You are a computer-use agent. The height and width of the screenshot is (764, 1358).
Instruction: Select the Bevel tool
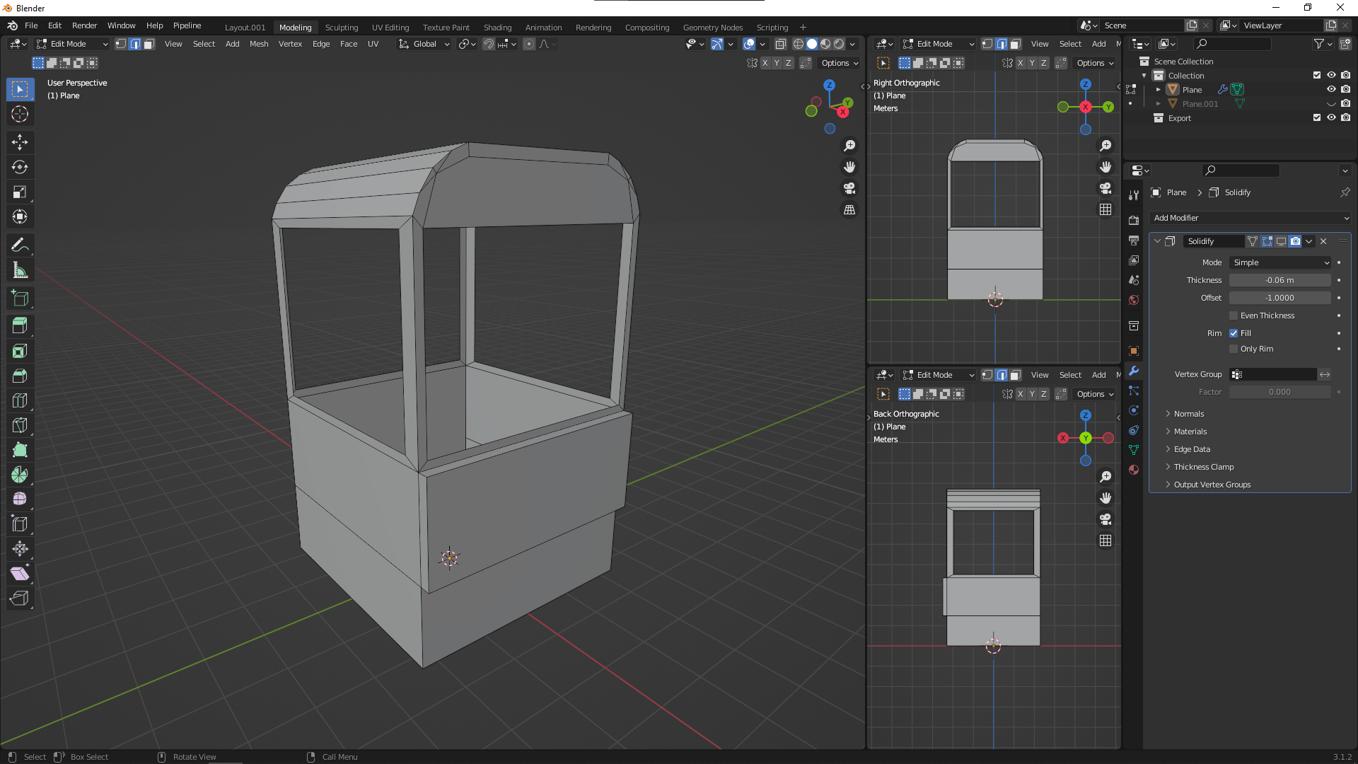coord(20,376)
